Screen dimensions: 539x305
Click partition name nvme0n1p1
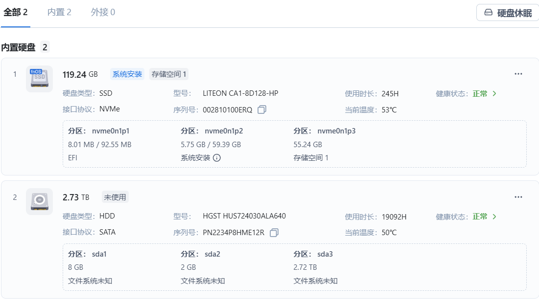tap(111, 131)
